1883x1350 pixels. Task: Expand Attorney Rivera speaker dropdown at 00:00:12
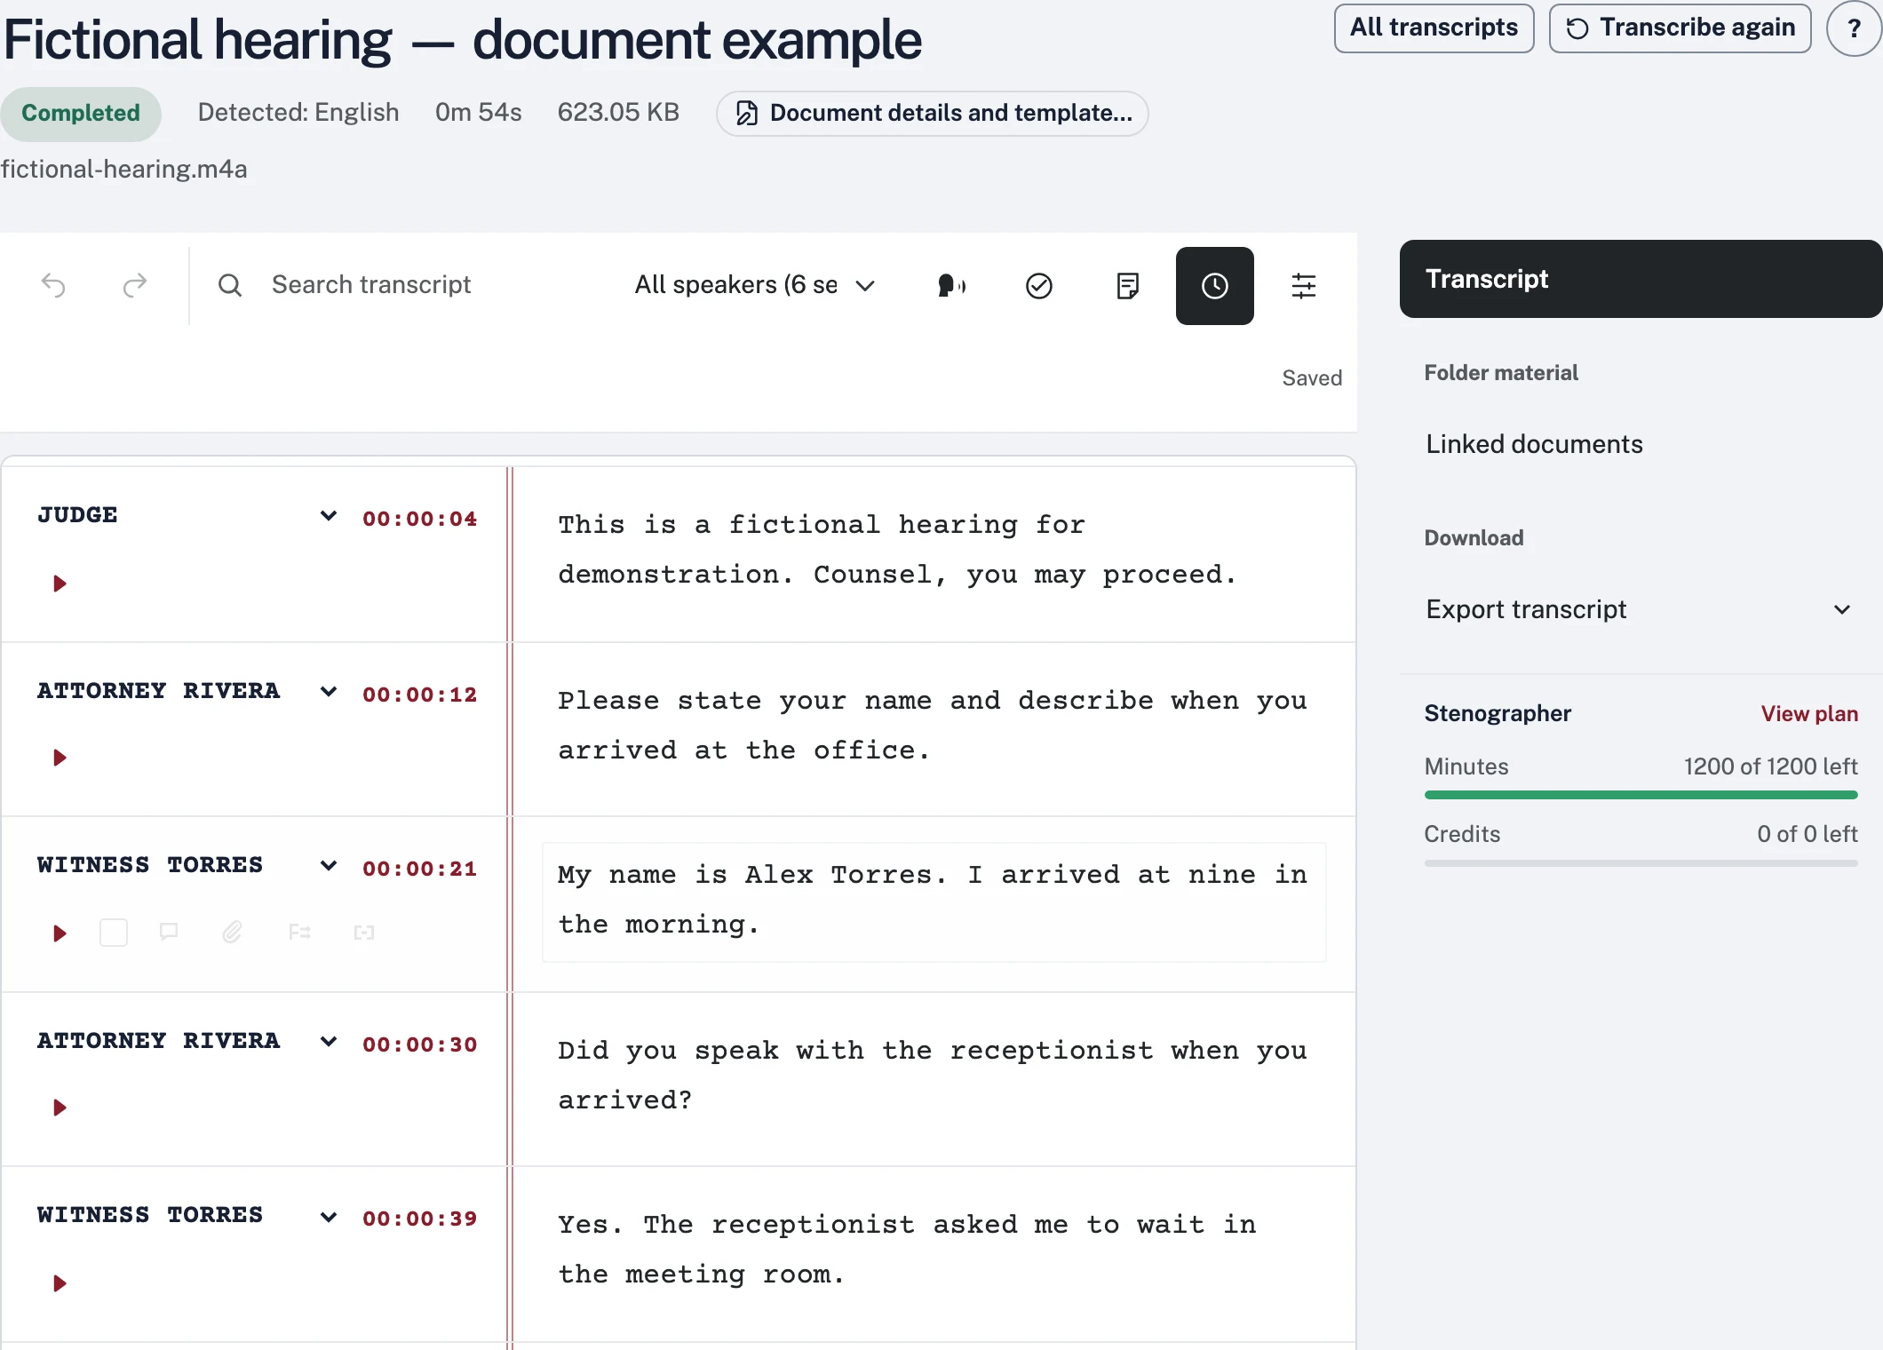click(329, 692)
